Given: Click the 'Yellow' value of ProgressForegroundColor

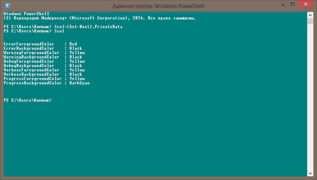Looking at the screenshot, I should click(x=77, y=79).
